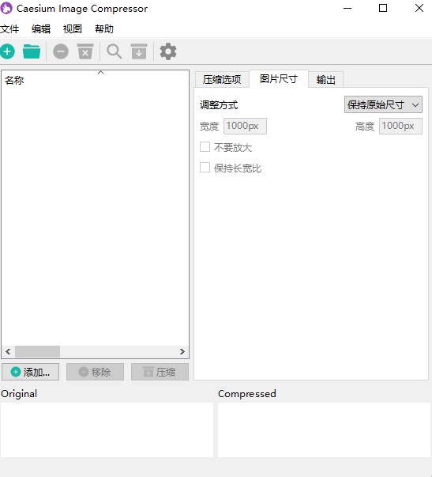This screenshot has width=432, height=477.
Task: Click the green add images plus icon
Action: pyautogui.click(x=7, y=51)
